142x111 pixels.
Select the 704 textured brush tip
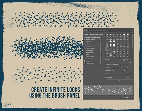pyautogui.click(x=107, y=45)
